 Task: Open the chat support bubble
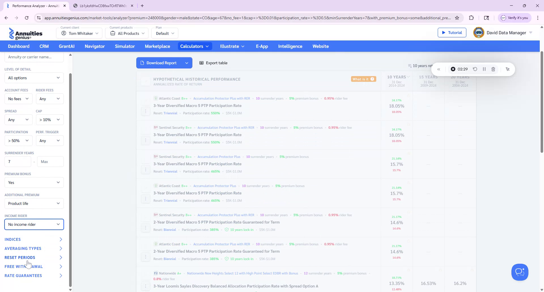(520, 272)
